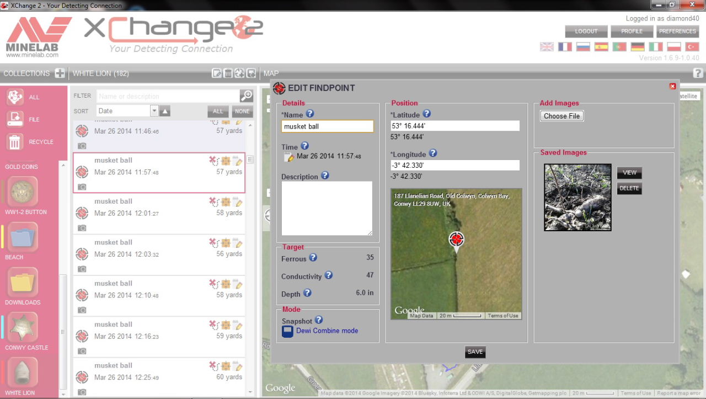Click Snapshot help icon
The image size is (706, 399).
[x=318, y=320]
